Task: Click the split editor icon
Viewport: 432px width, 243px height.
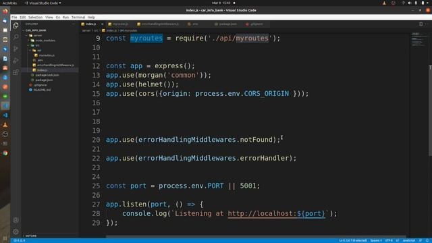Action: pos(421,24)
